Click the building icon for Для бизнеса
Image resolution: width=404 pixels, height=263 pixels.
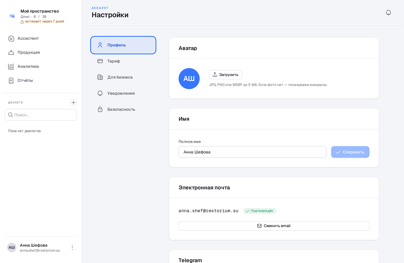click(x=100, y=77)
